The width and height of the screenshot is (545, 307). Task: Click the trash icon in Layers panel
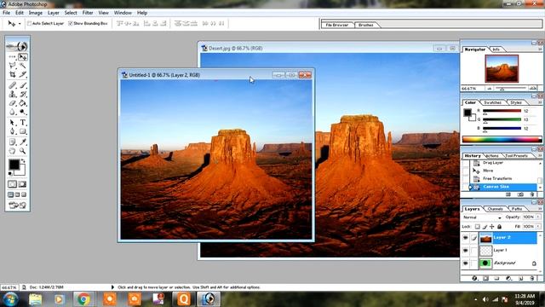(531, 279)
